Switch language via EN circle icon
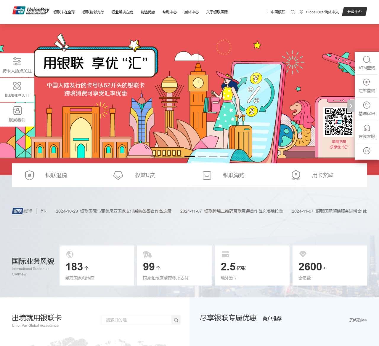Image resolution: width=379 pixels, height=346 pixels. tap(367, 151)
